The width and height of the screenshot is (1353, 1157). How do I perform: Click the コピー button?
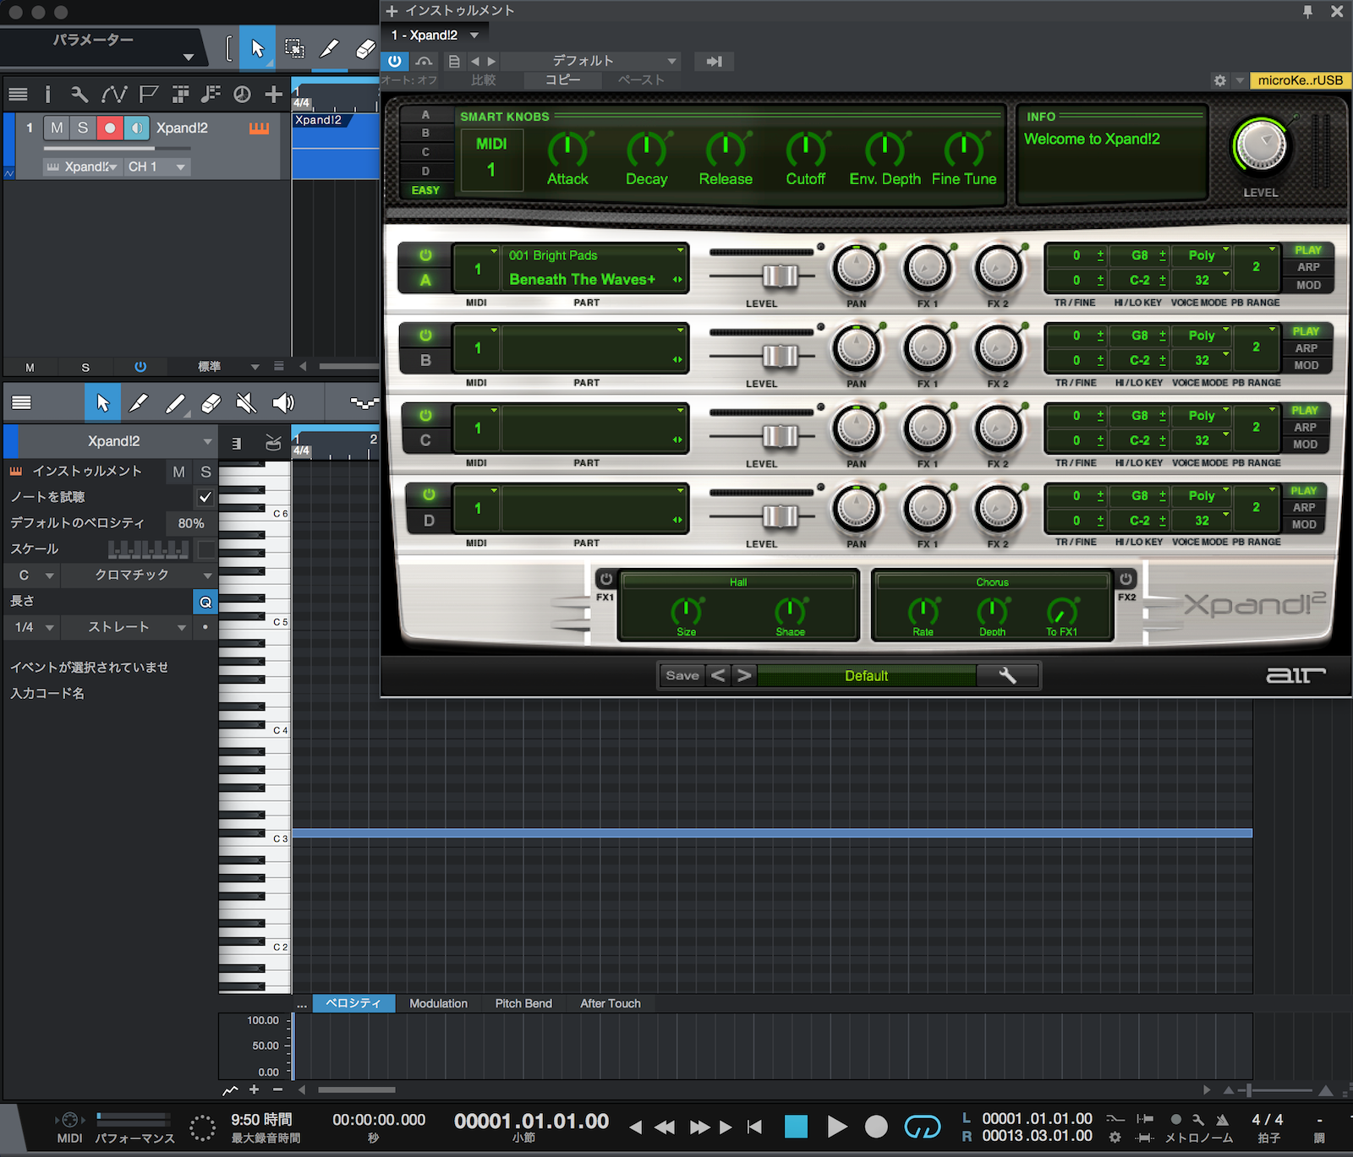coord(562,80)
